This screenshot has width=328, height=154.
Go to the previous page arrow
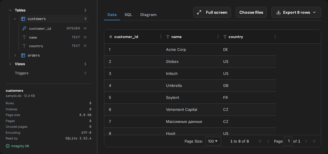point(268,141)
